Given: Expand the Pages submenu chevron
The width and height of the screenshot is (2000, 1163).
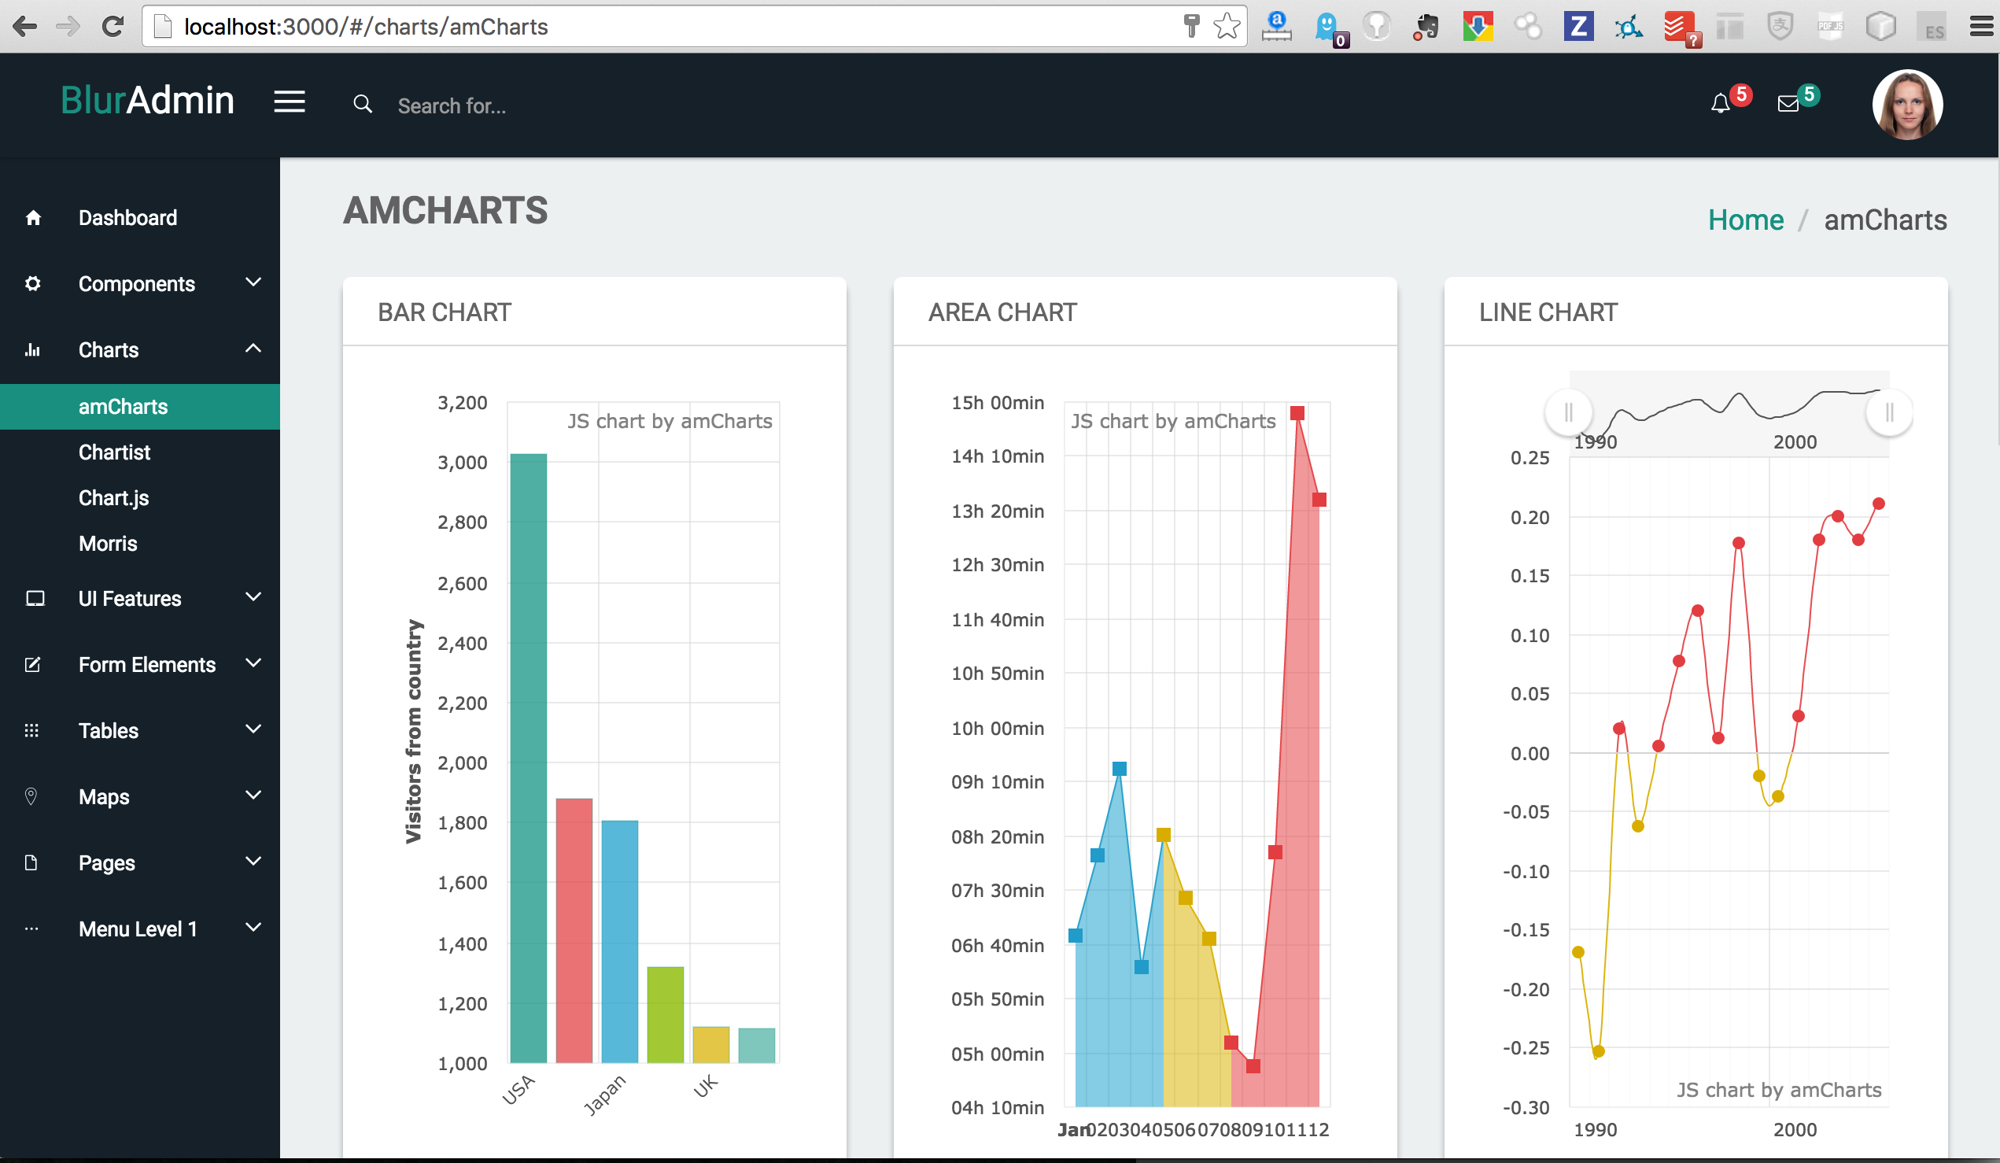Looking at the screenshot, I should click(x=253, y=862).
